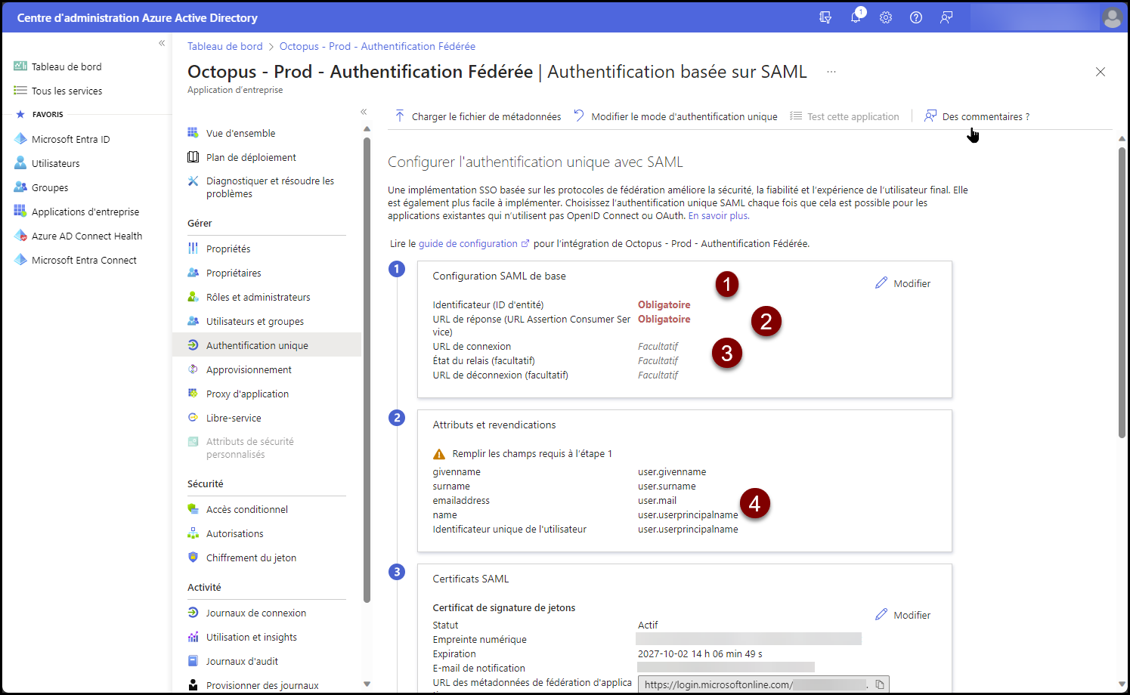Viewport: 1130px width, 695px height.
Task: Close the SAML authentication blade
Action: 1101,72
